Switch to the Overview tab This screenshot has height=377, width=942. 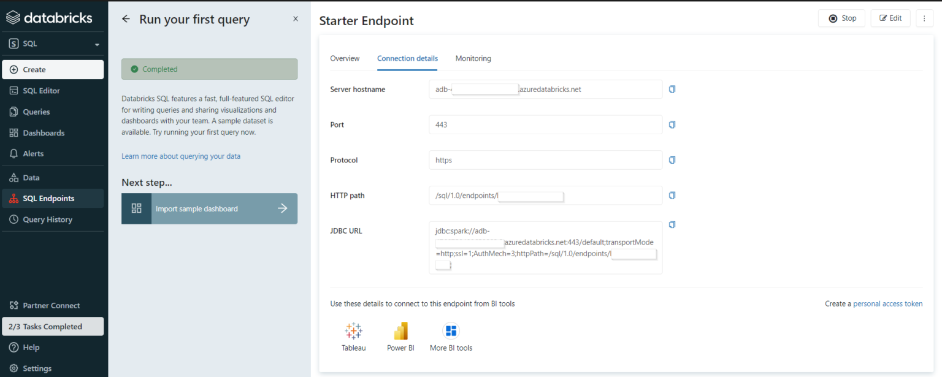tap(345, 58)
